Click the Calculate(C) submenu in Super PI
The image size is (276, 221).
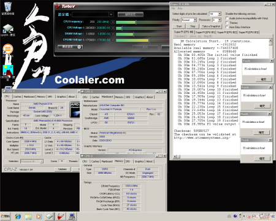click(x=180, y=36)
